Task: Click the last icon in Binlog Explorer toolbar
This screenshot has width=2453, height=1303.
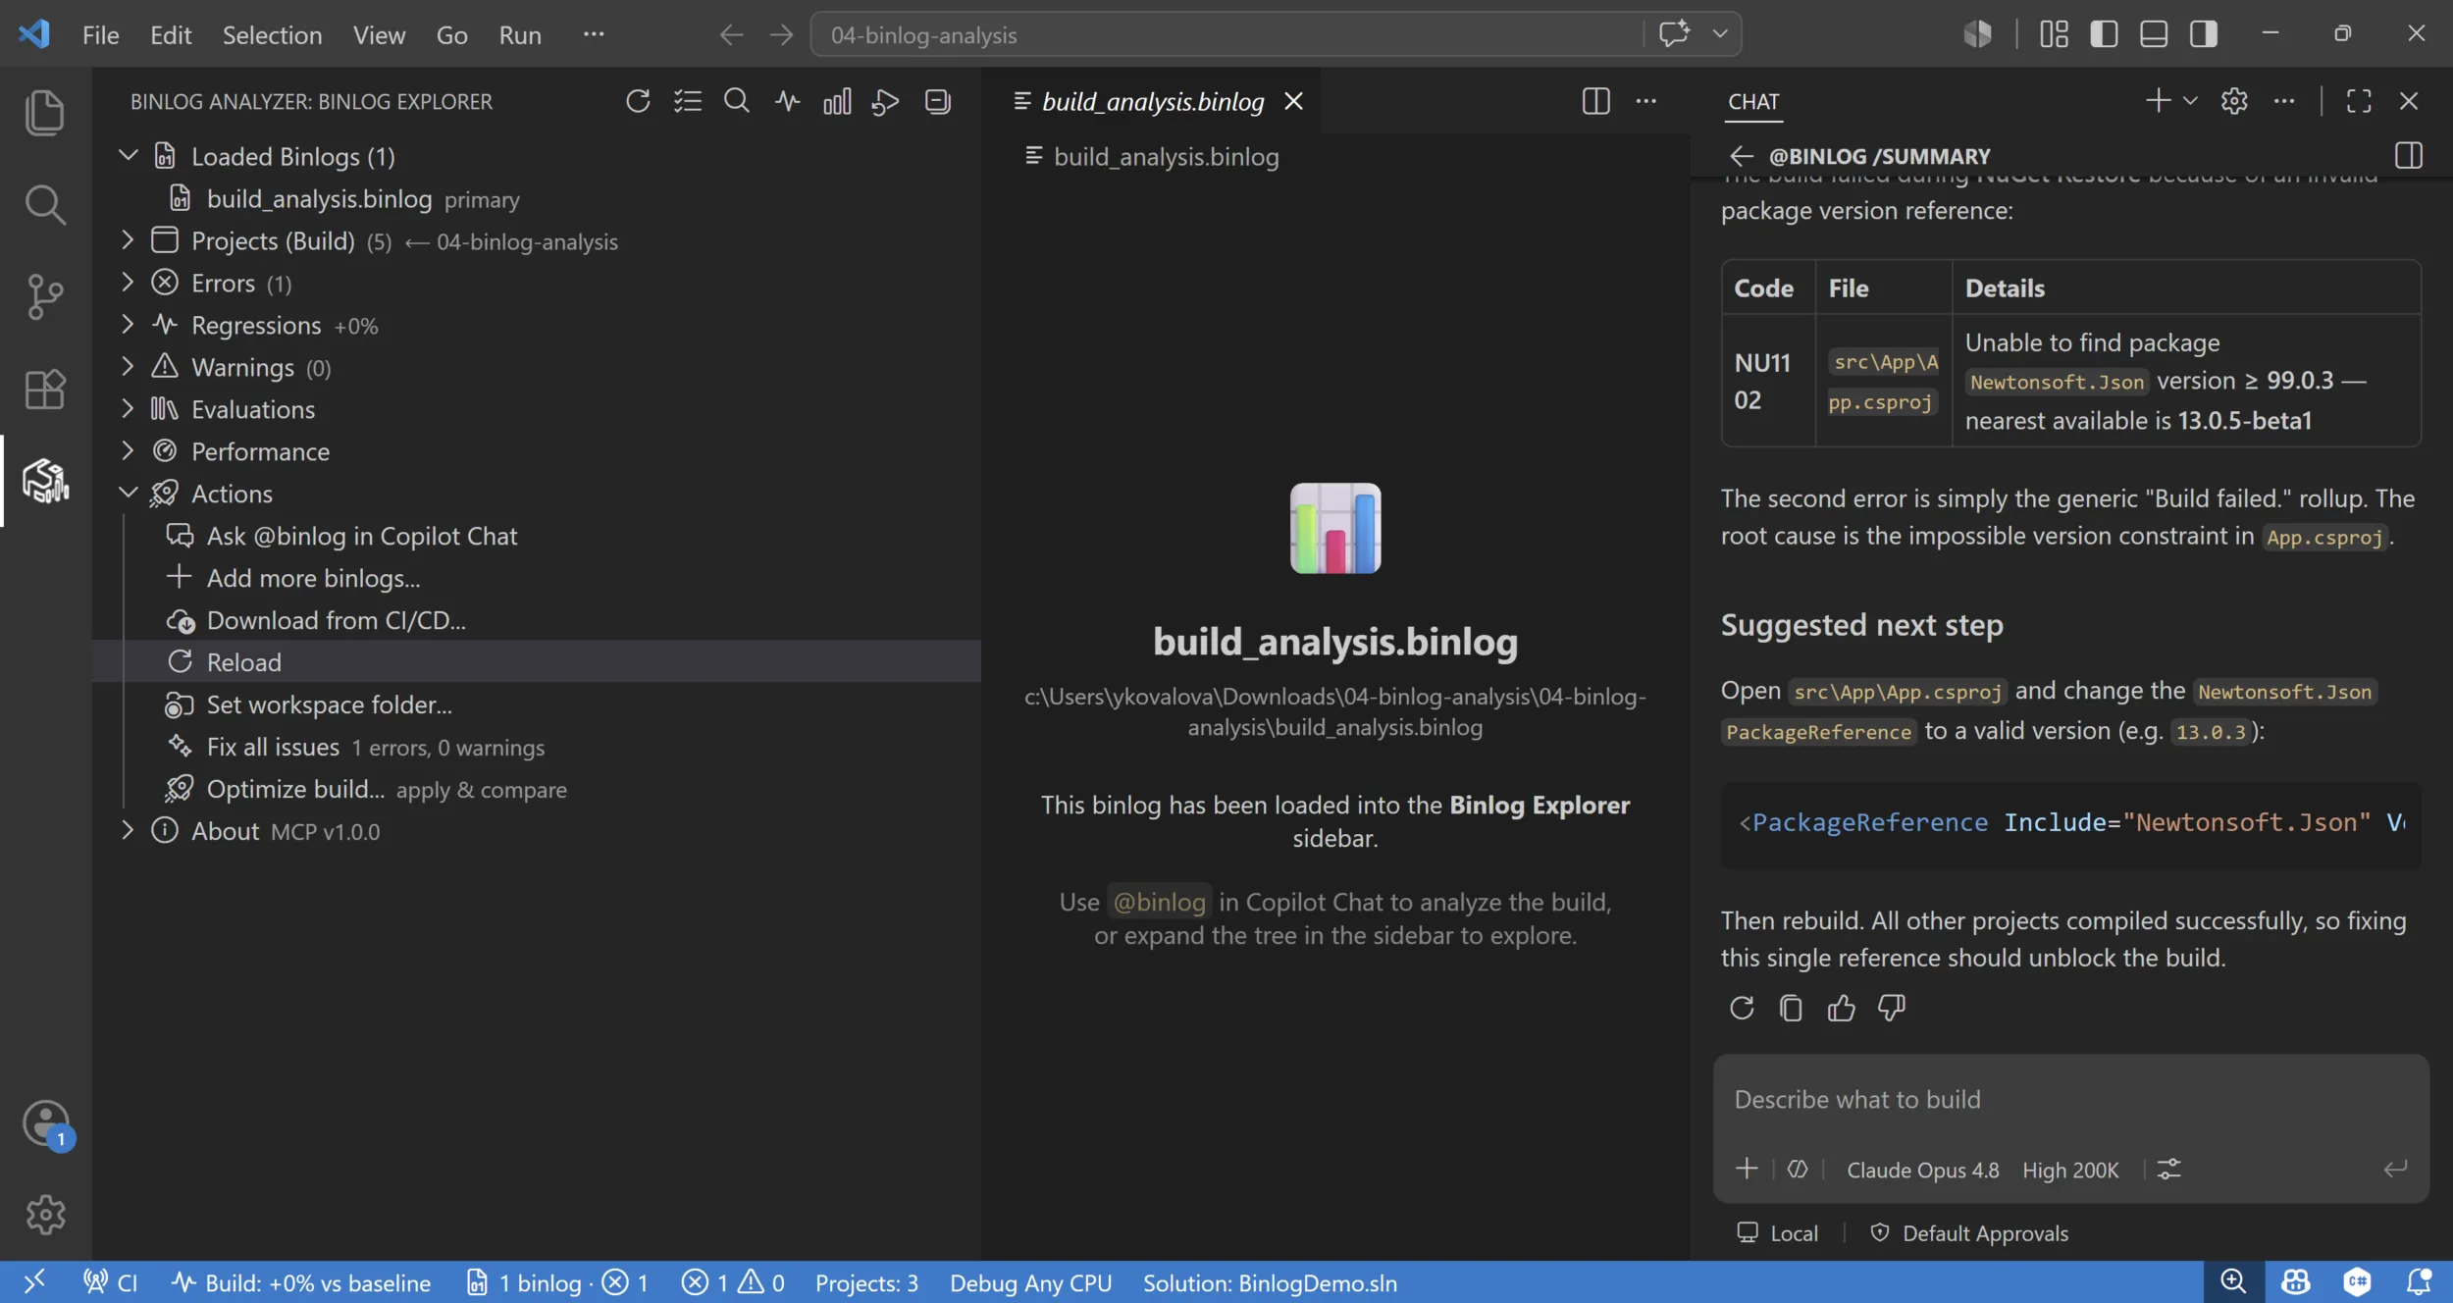Action: (x=937, y=101)
